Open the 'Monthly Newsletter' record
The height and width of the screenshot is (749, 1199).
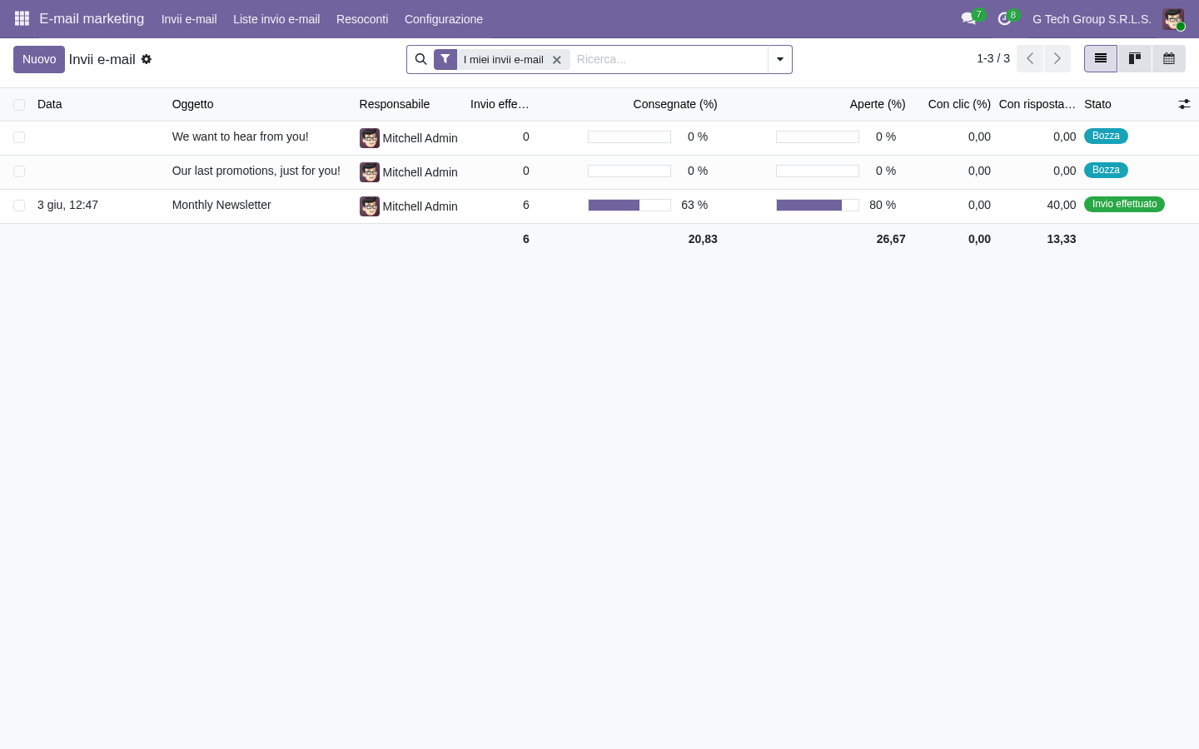(x=221, y=205)
